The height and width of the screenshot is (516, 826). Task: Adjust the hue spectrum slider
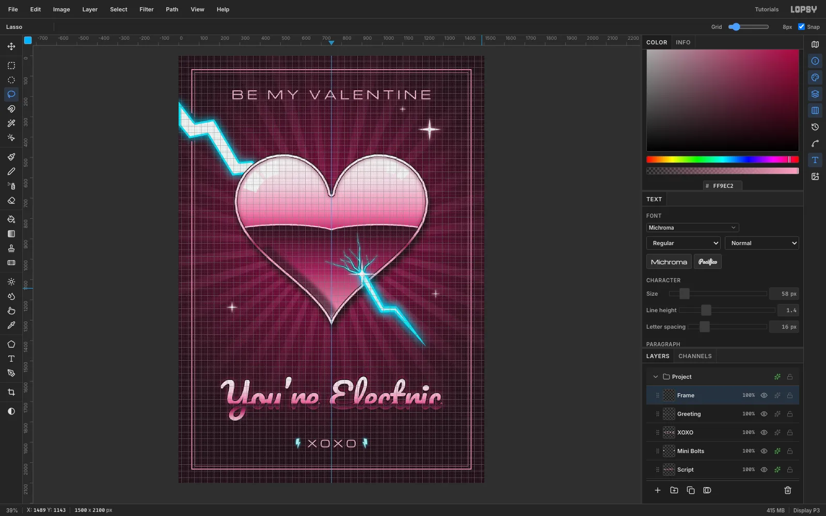[x=723, y=159]
